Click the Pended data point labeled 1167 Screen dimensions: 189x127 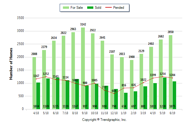(36, 79)
